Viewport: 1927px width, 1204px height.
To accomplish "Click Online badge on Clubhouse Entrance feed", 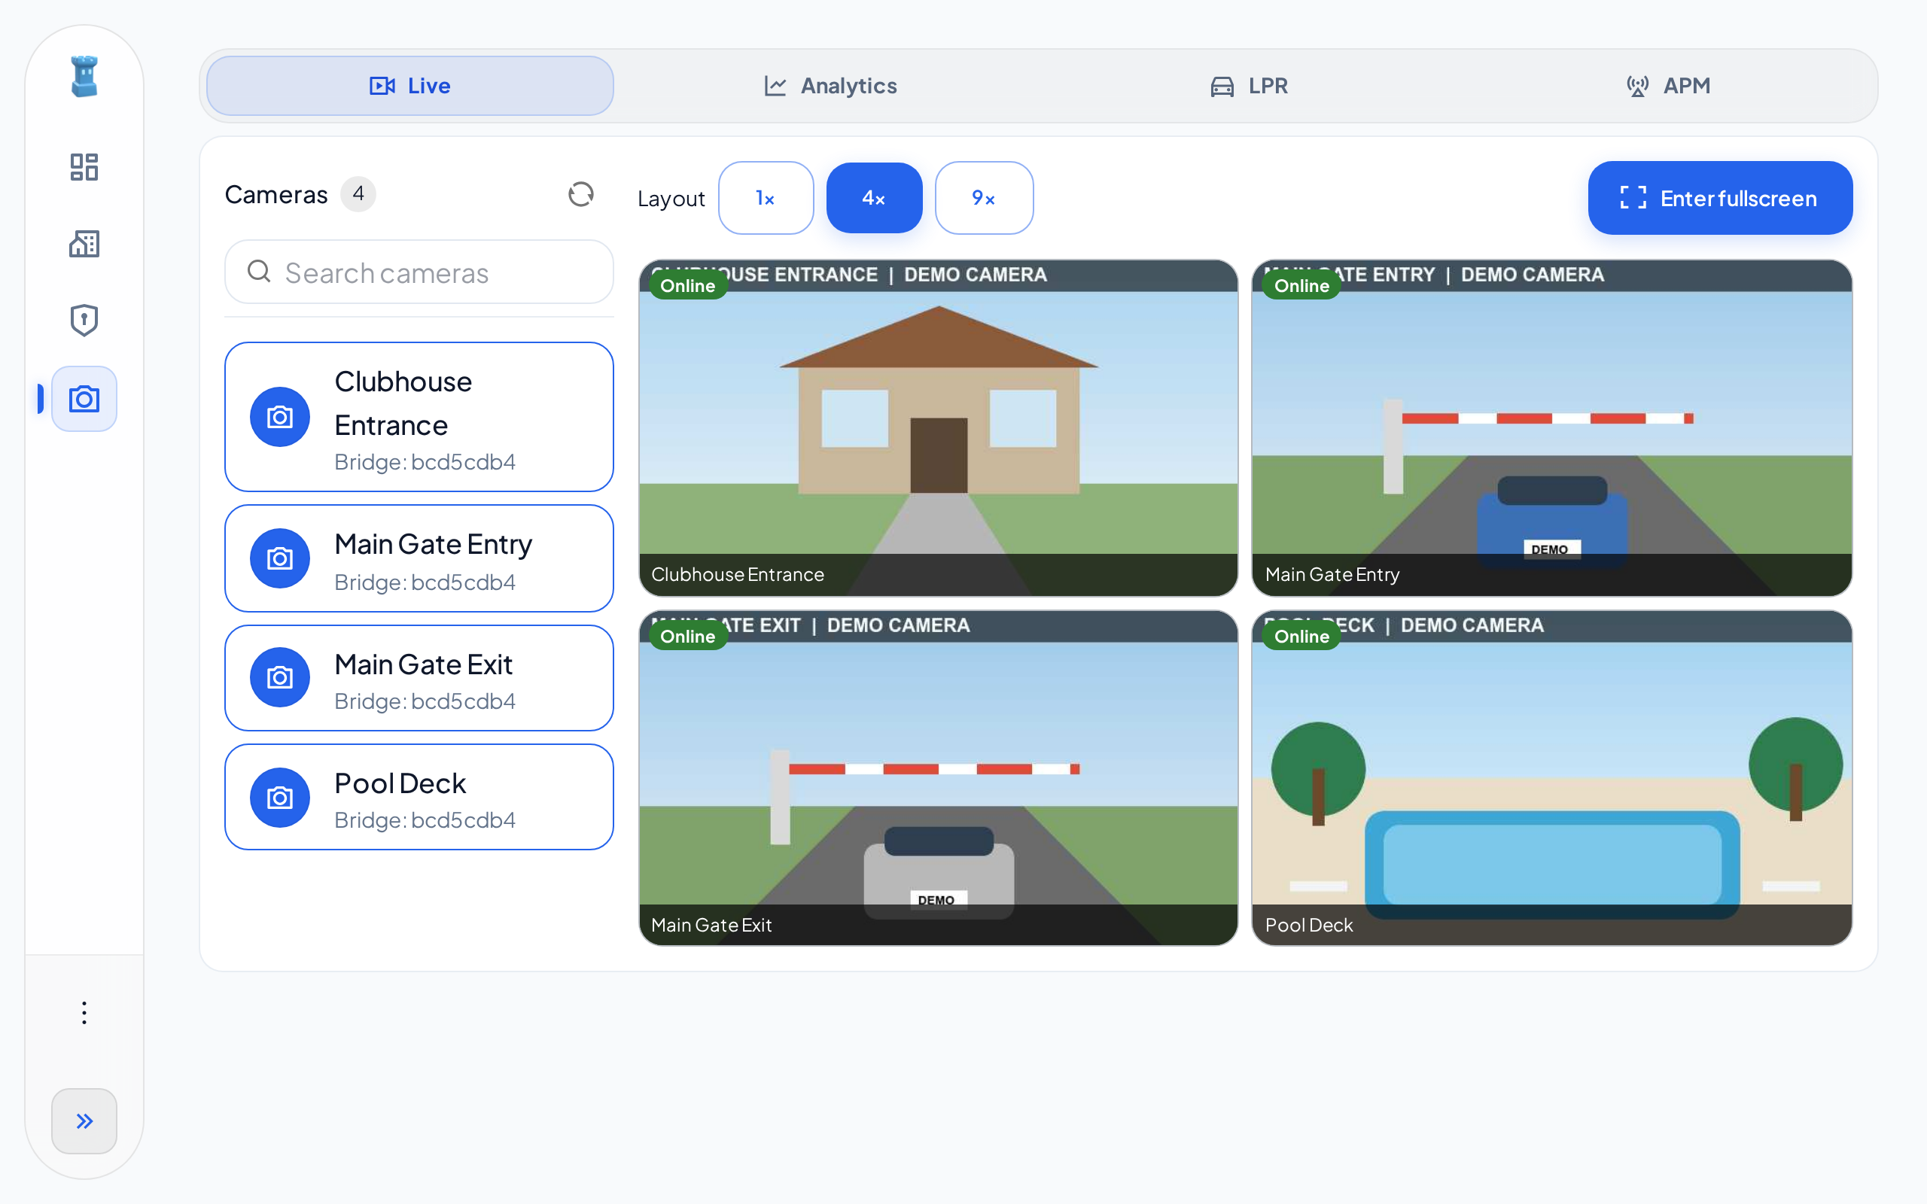I will tap(688, 286).
